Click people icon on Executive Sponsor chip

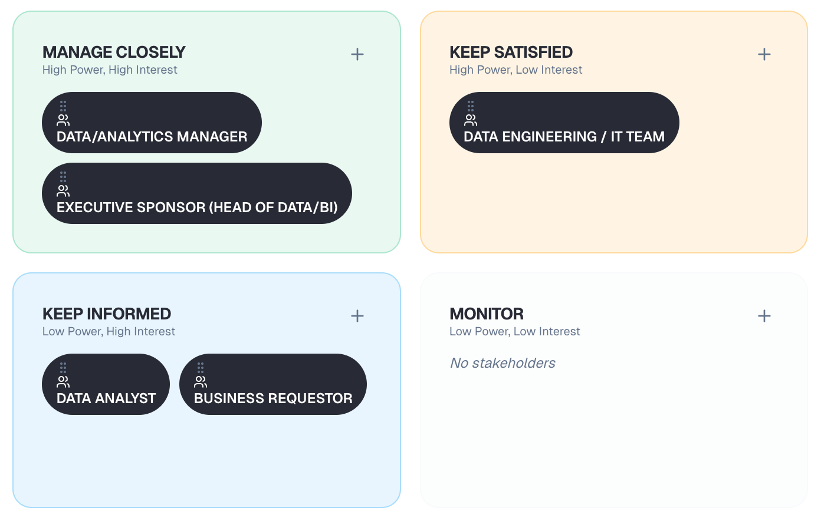pyautogui.click(x=63, y=191)
